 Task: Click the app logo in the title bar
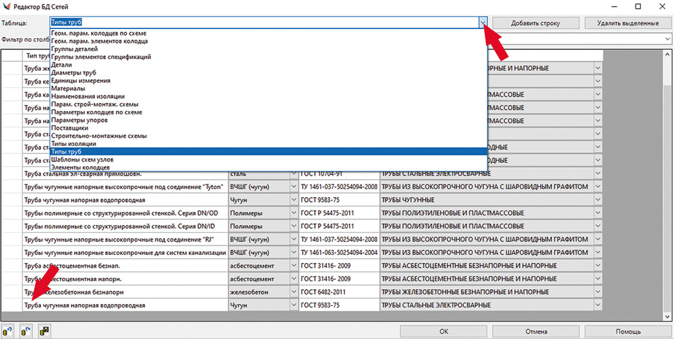click(7, 6)
